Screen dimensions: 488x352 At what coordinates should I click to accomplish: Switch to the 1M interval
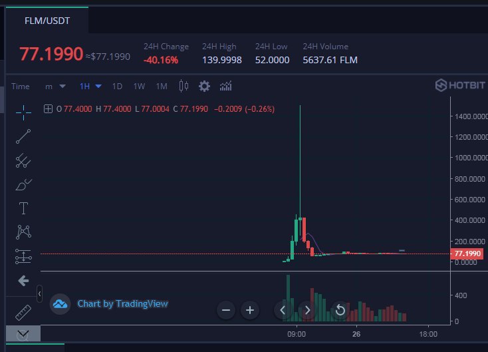pos(162,87)
